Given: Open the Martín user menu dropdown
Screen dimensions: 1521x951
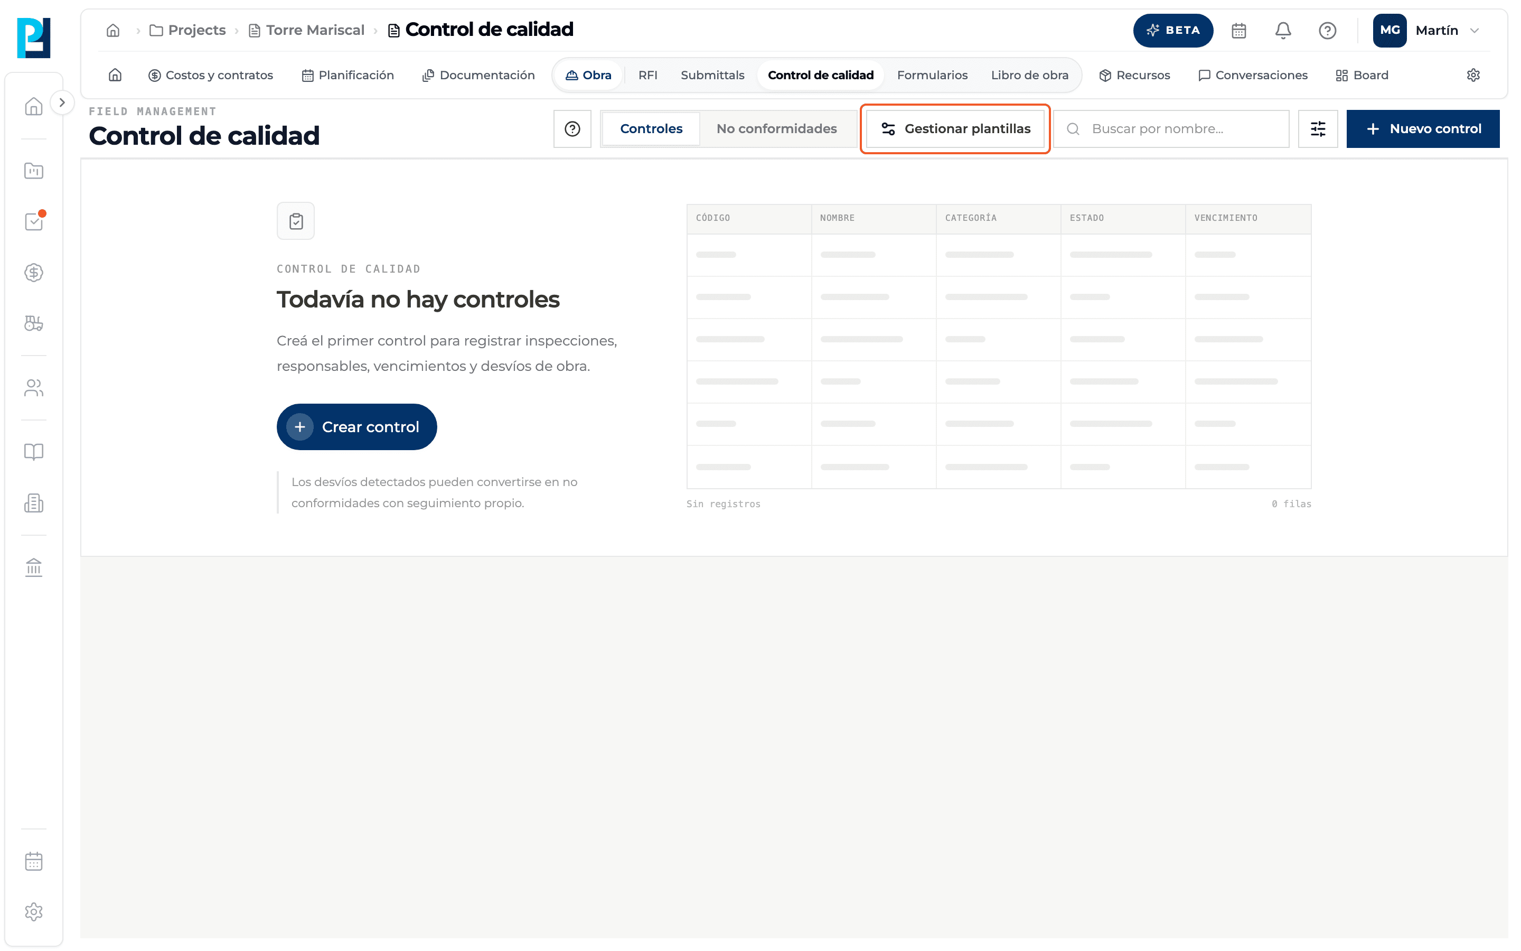Looking at the screenshot, I should 1428,30.
